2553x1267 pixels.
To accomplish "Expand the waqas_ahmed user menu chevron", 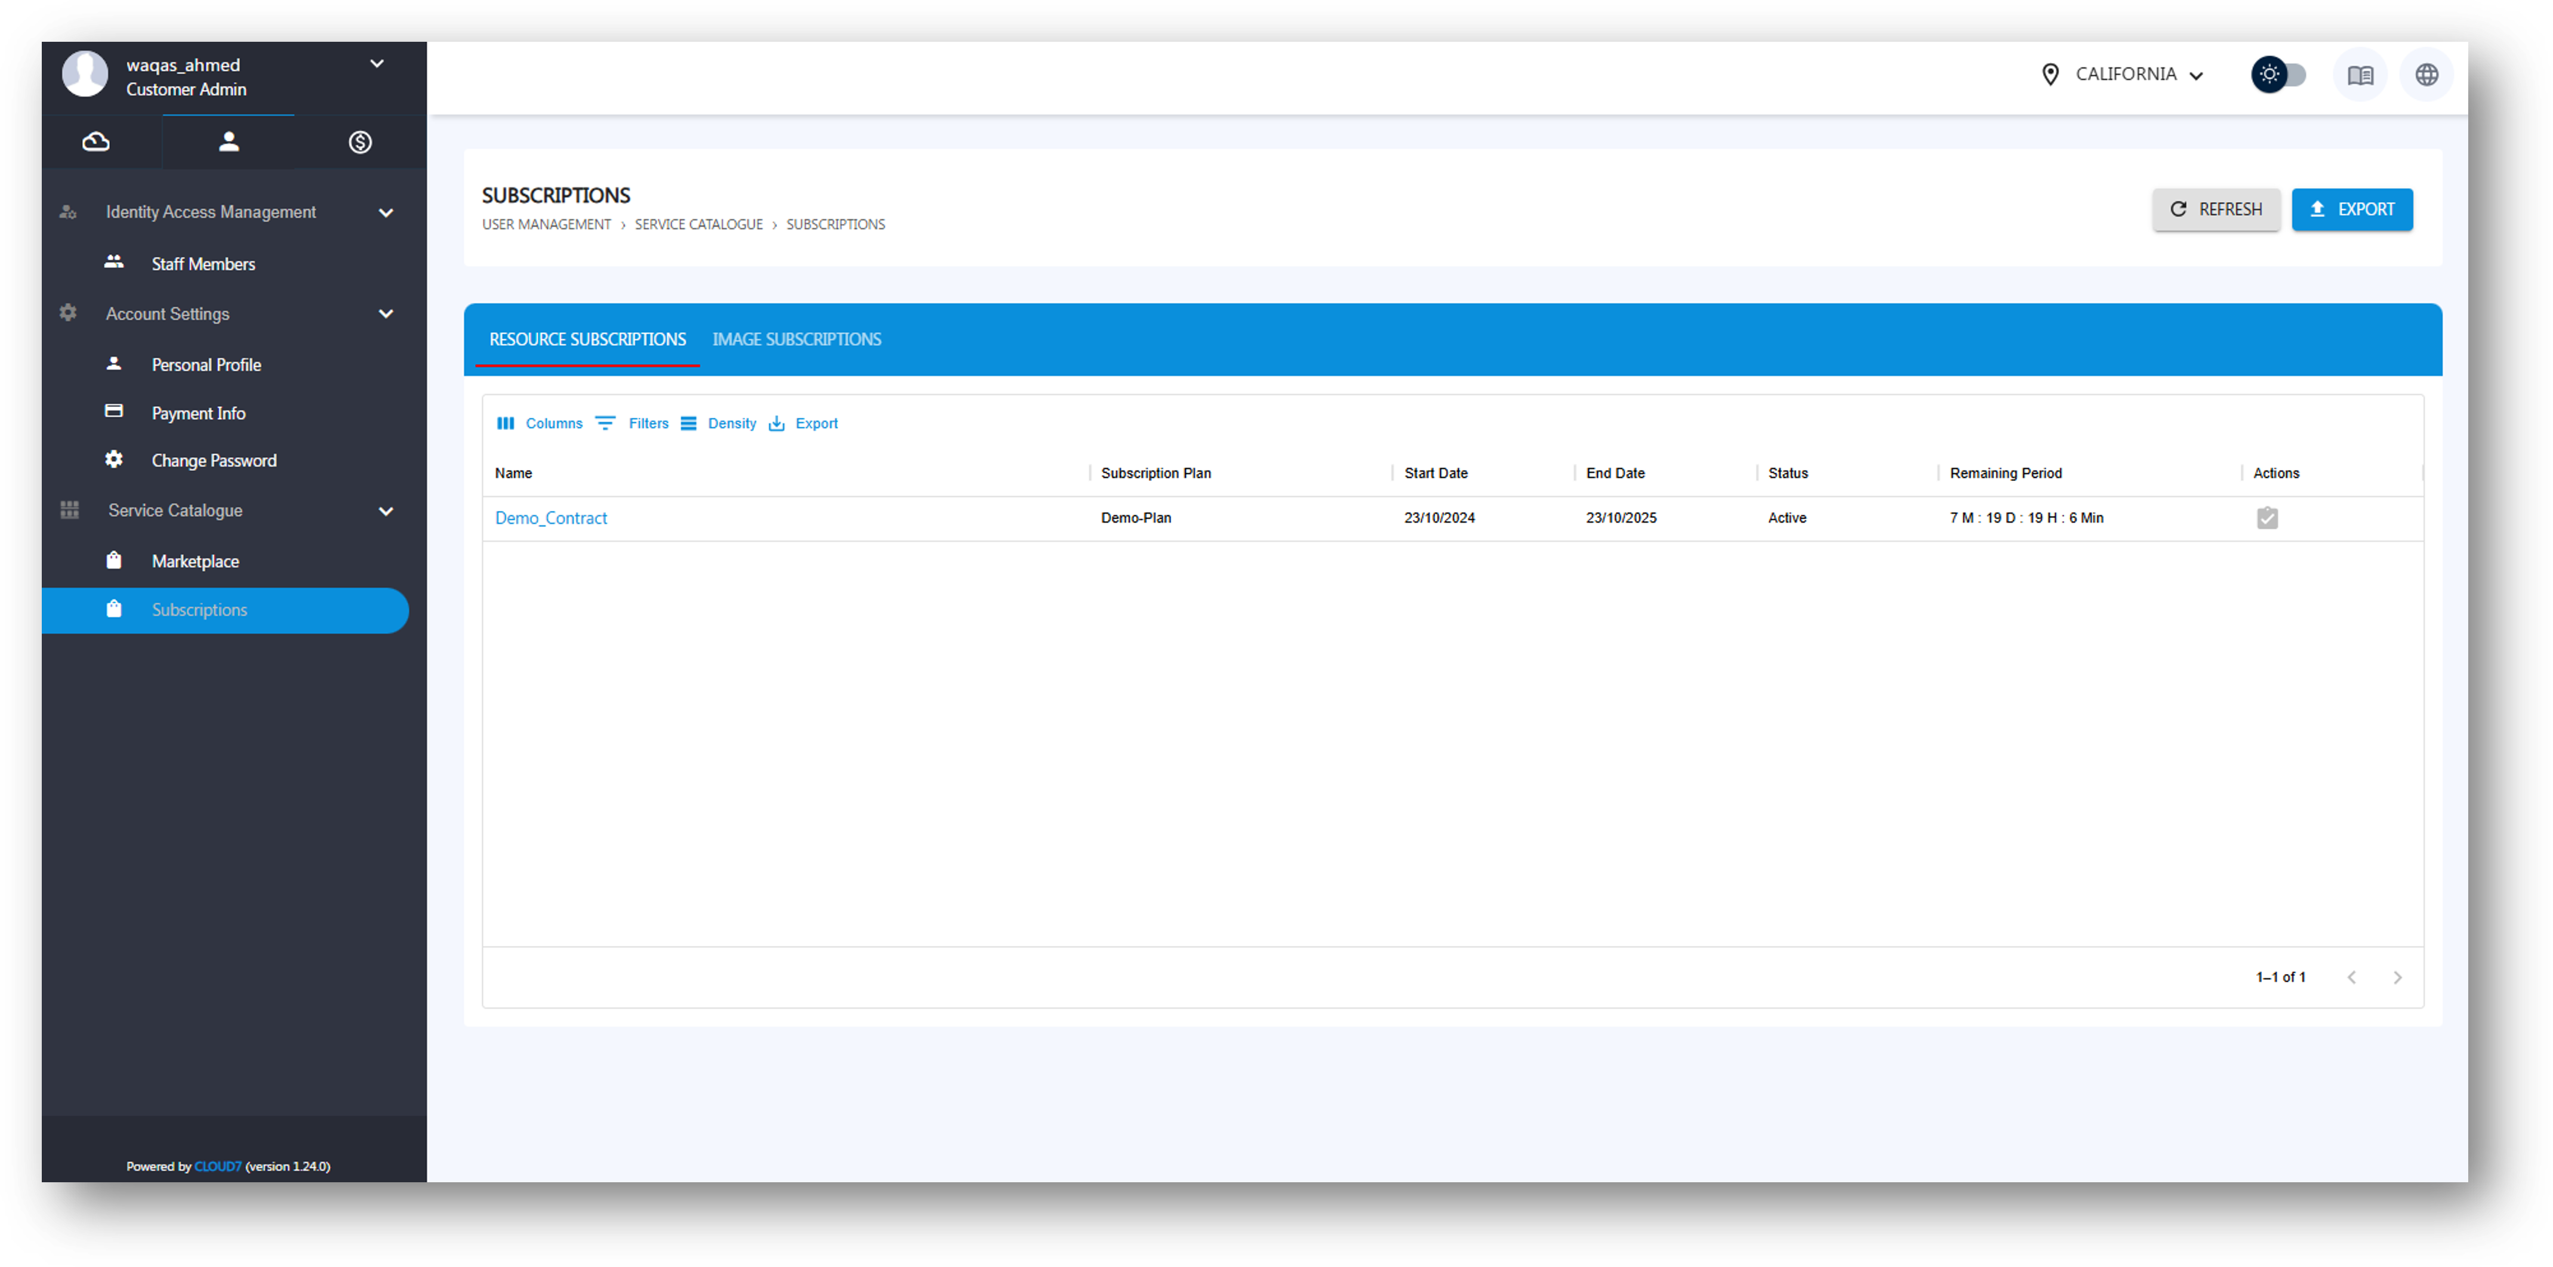I will click(377, 64).
